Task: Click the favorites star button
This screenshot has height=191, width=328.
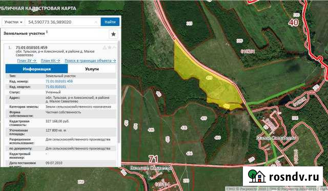Action: 113,34
